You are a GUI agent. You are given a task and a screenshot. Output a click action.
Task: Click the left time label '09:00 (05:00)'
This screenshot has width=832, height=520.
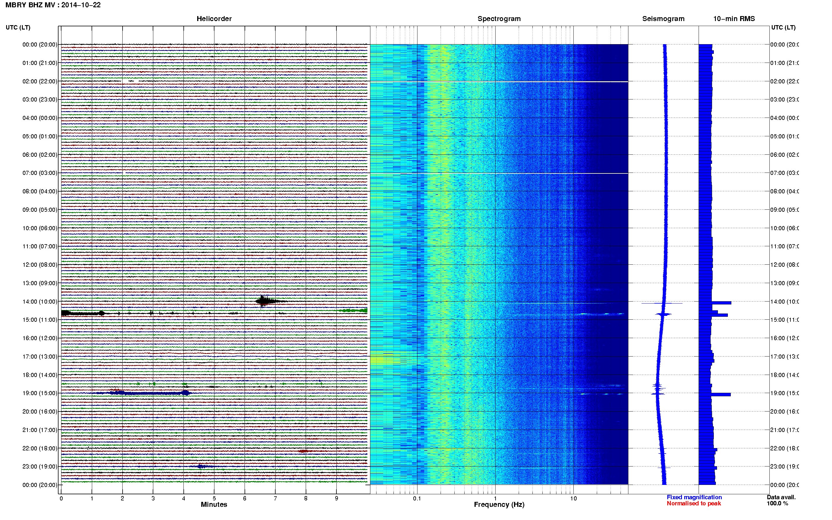click(x=40, y=210)
